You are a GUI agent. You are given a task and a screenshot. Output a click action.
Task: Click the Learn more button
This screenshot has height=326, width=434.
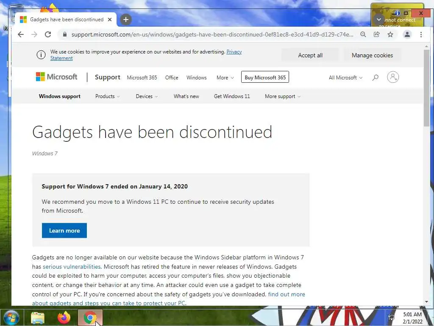64,230
